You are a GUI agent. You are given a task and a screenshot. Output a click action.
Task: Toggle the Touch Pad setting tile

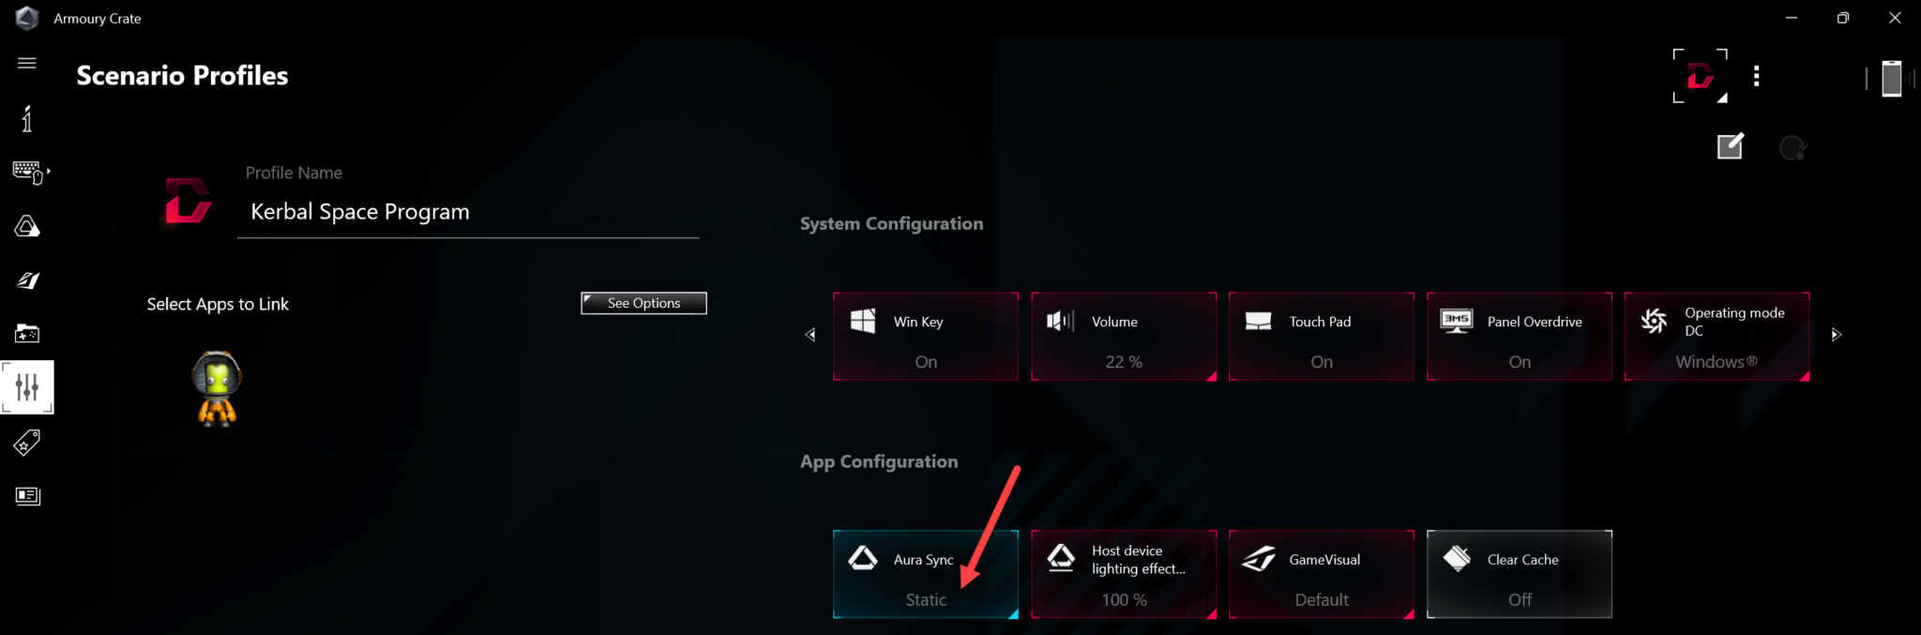click(1321, 336)
